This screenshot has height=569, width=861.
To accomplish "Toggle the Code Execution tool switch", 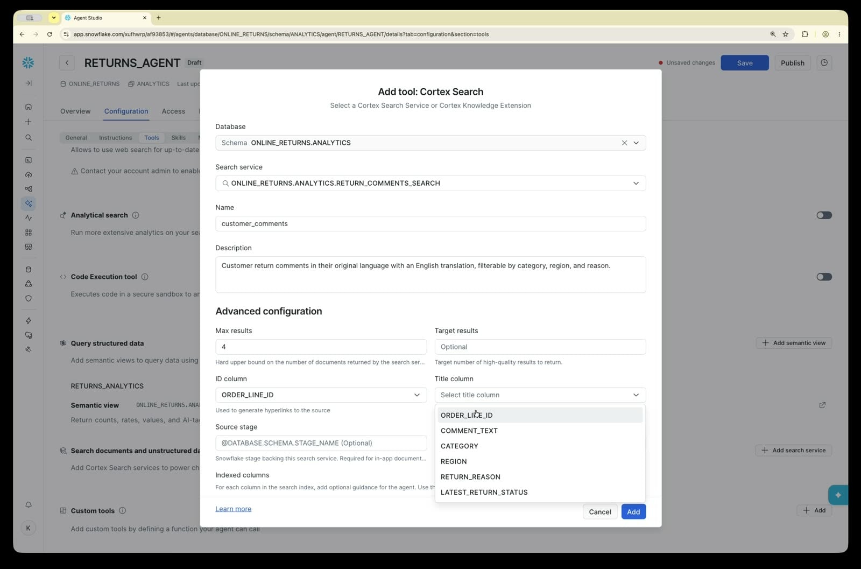I will pos(824,277).
